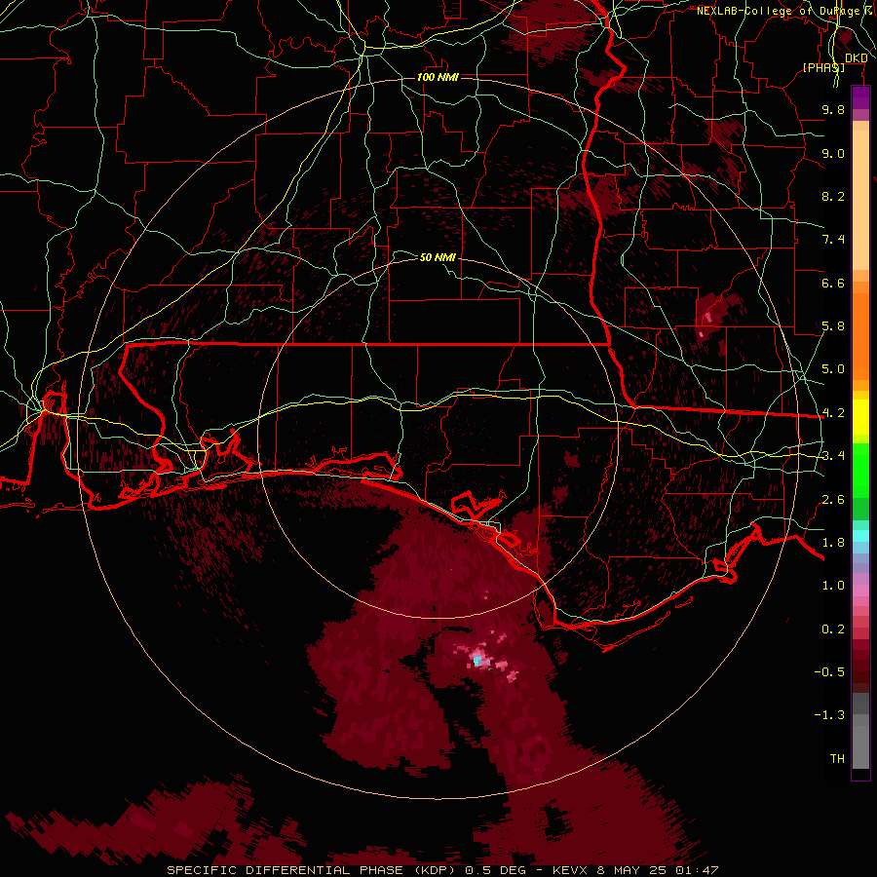The height and width of the screenshot is (877, 877).
Task: Click the 3.4 scale label
Action: point(833,456)
